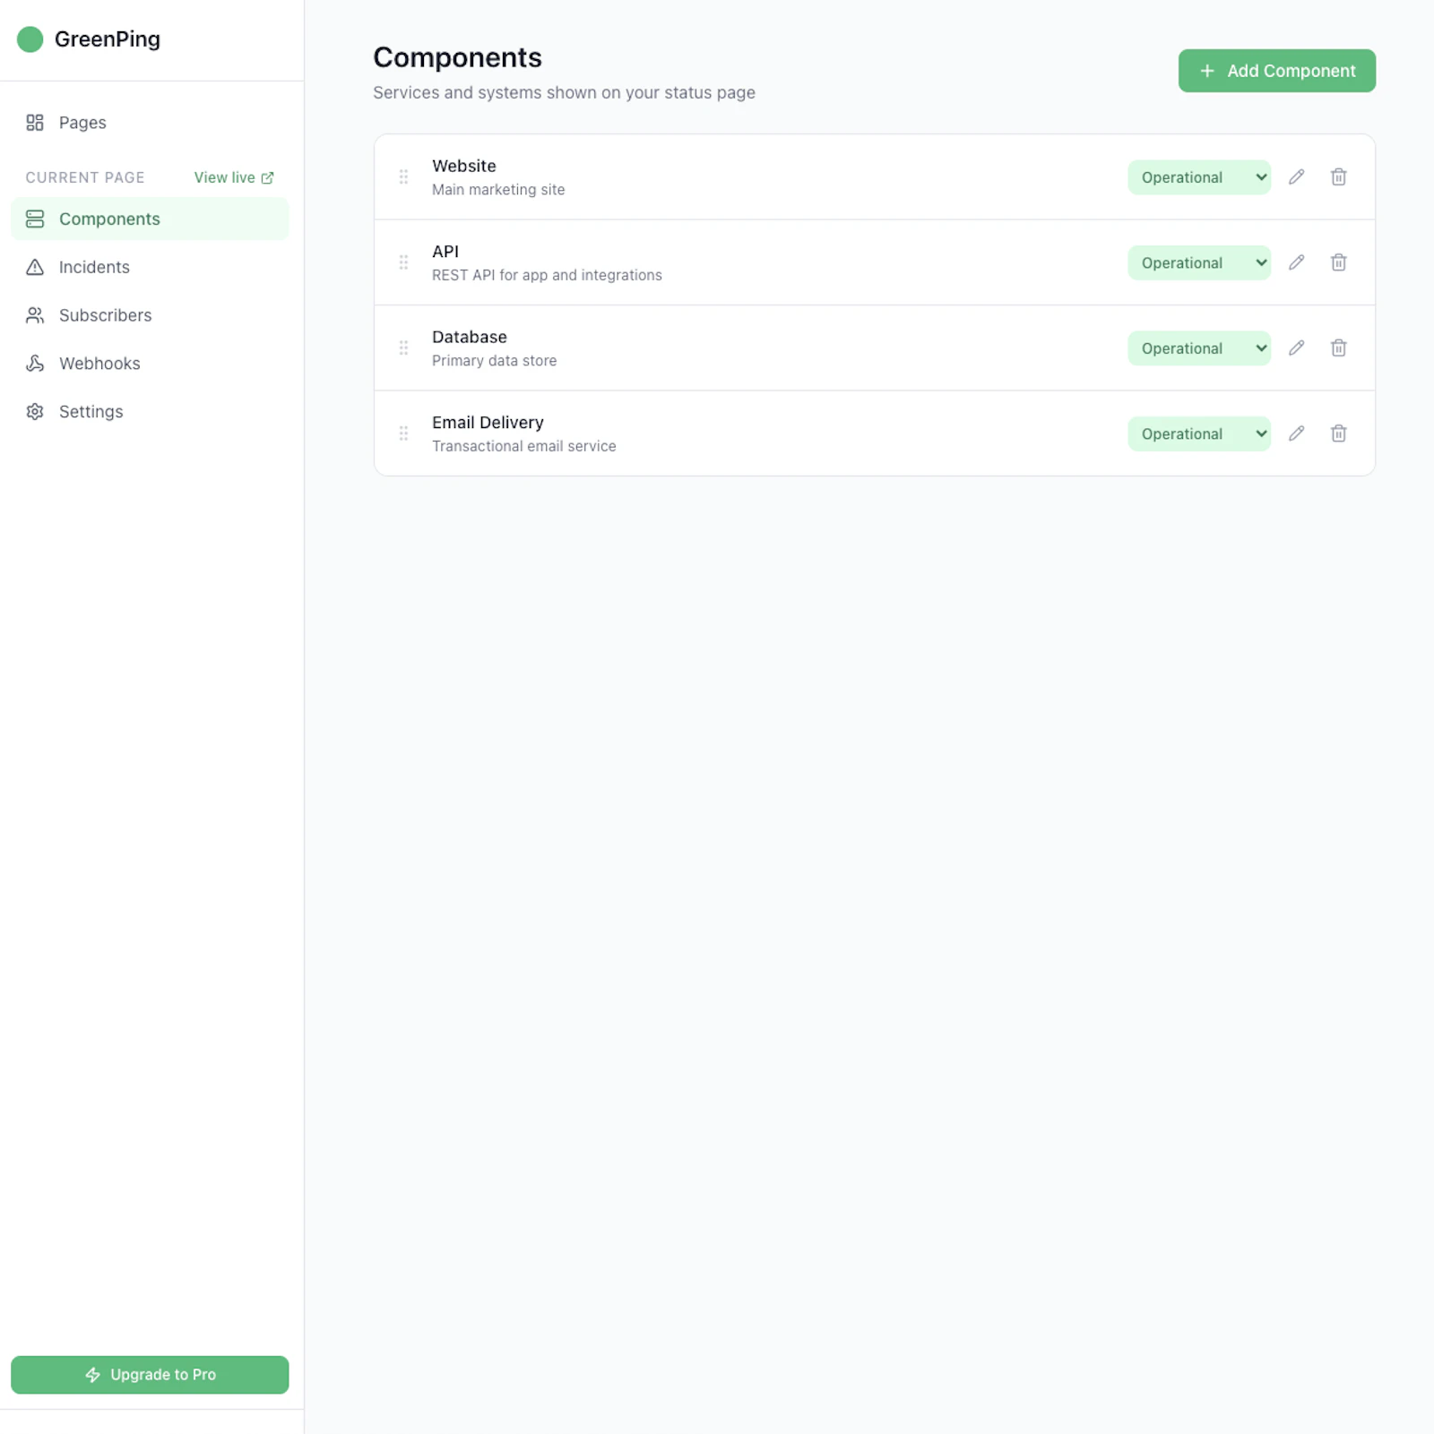Image resolution: width=1434 pixels, height=1434 pixels.
Task: Click the plus icon in Add Component button
Action: pyautogui.click(x=1207, y=71)
